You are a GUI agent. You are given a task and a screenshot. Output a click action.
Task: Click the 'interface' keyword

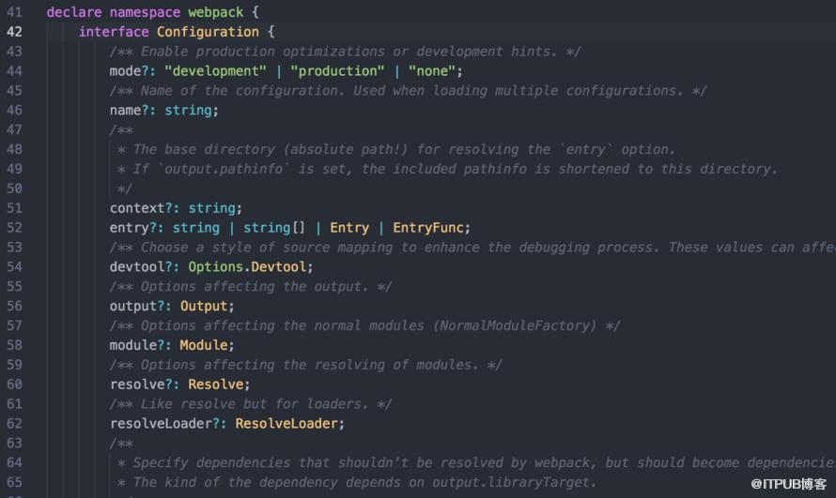(114, 32)
